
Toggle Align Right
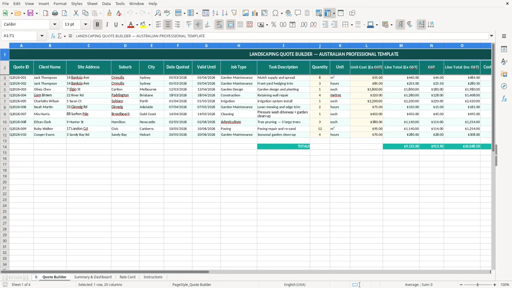[177, 25]
